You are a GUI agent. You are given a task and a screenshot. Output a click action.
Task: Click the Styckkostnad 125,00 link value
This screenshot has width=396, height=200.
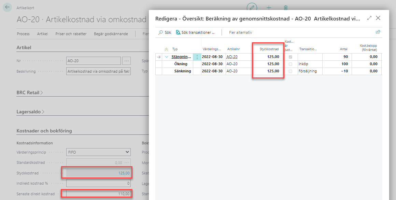[x=124, y=173]
